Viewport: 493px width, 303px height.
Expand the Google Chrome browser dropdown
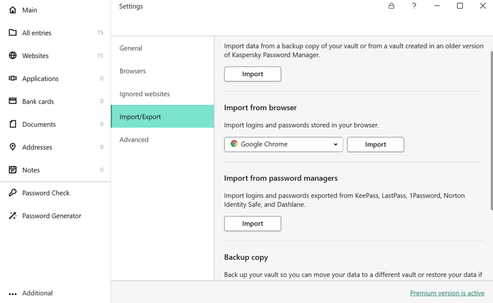click(283, 145)
